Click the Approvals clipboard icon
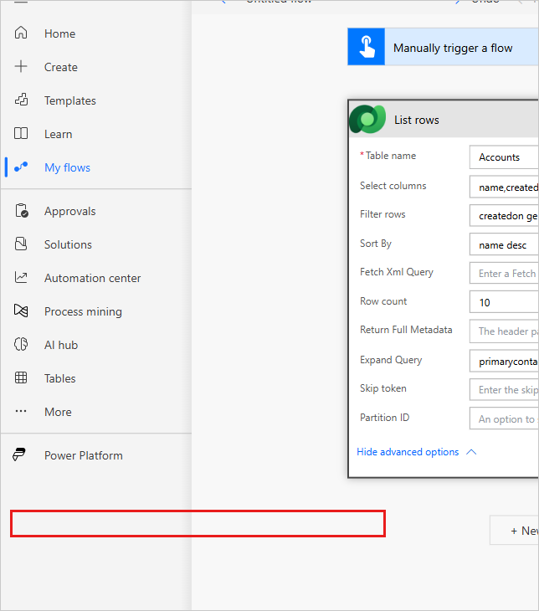 point(22,210)
